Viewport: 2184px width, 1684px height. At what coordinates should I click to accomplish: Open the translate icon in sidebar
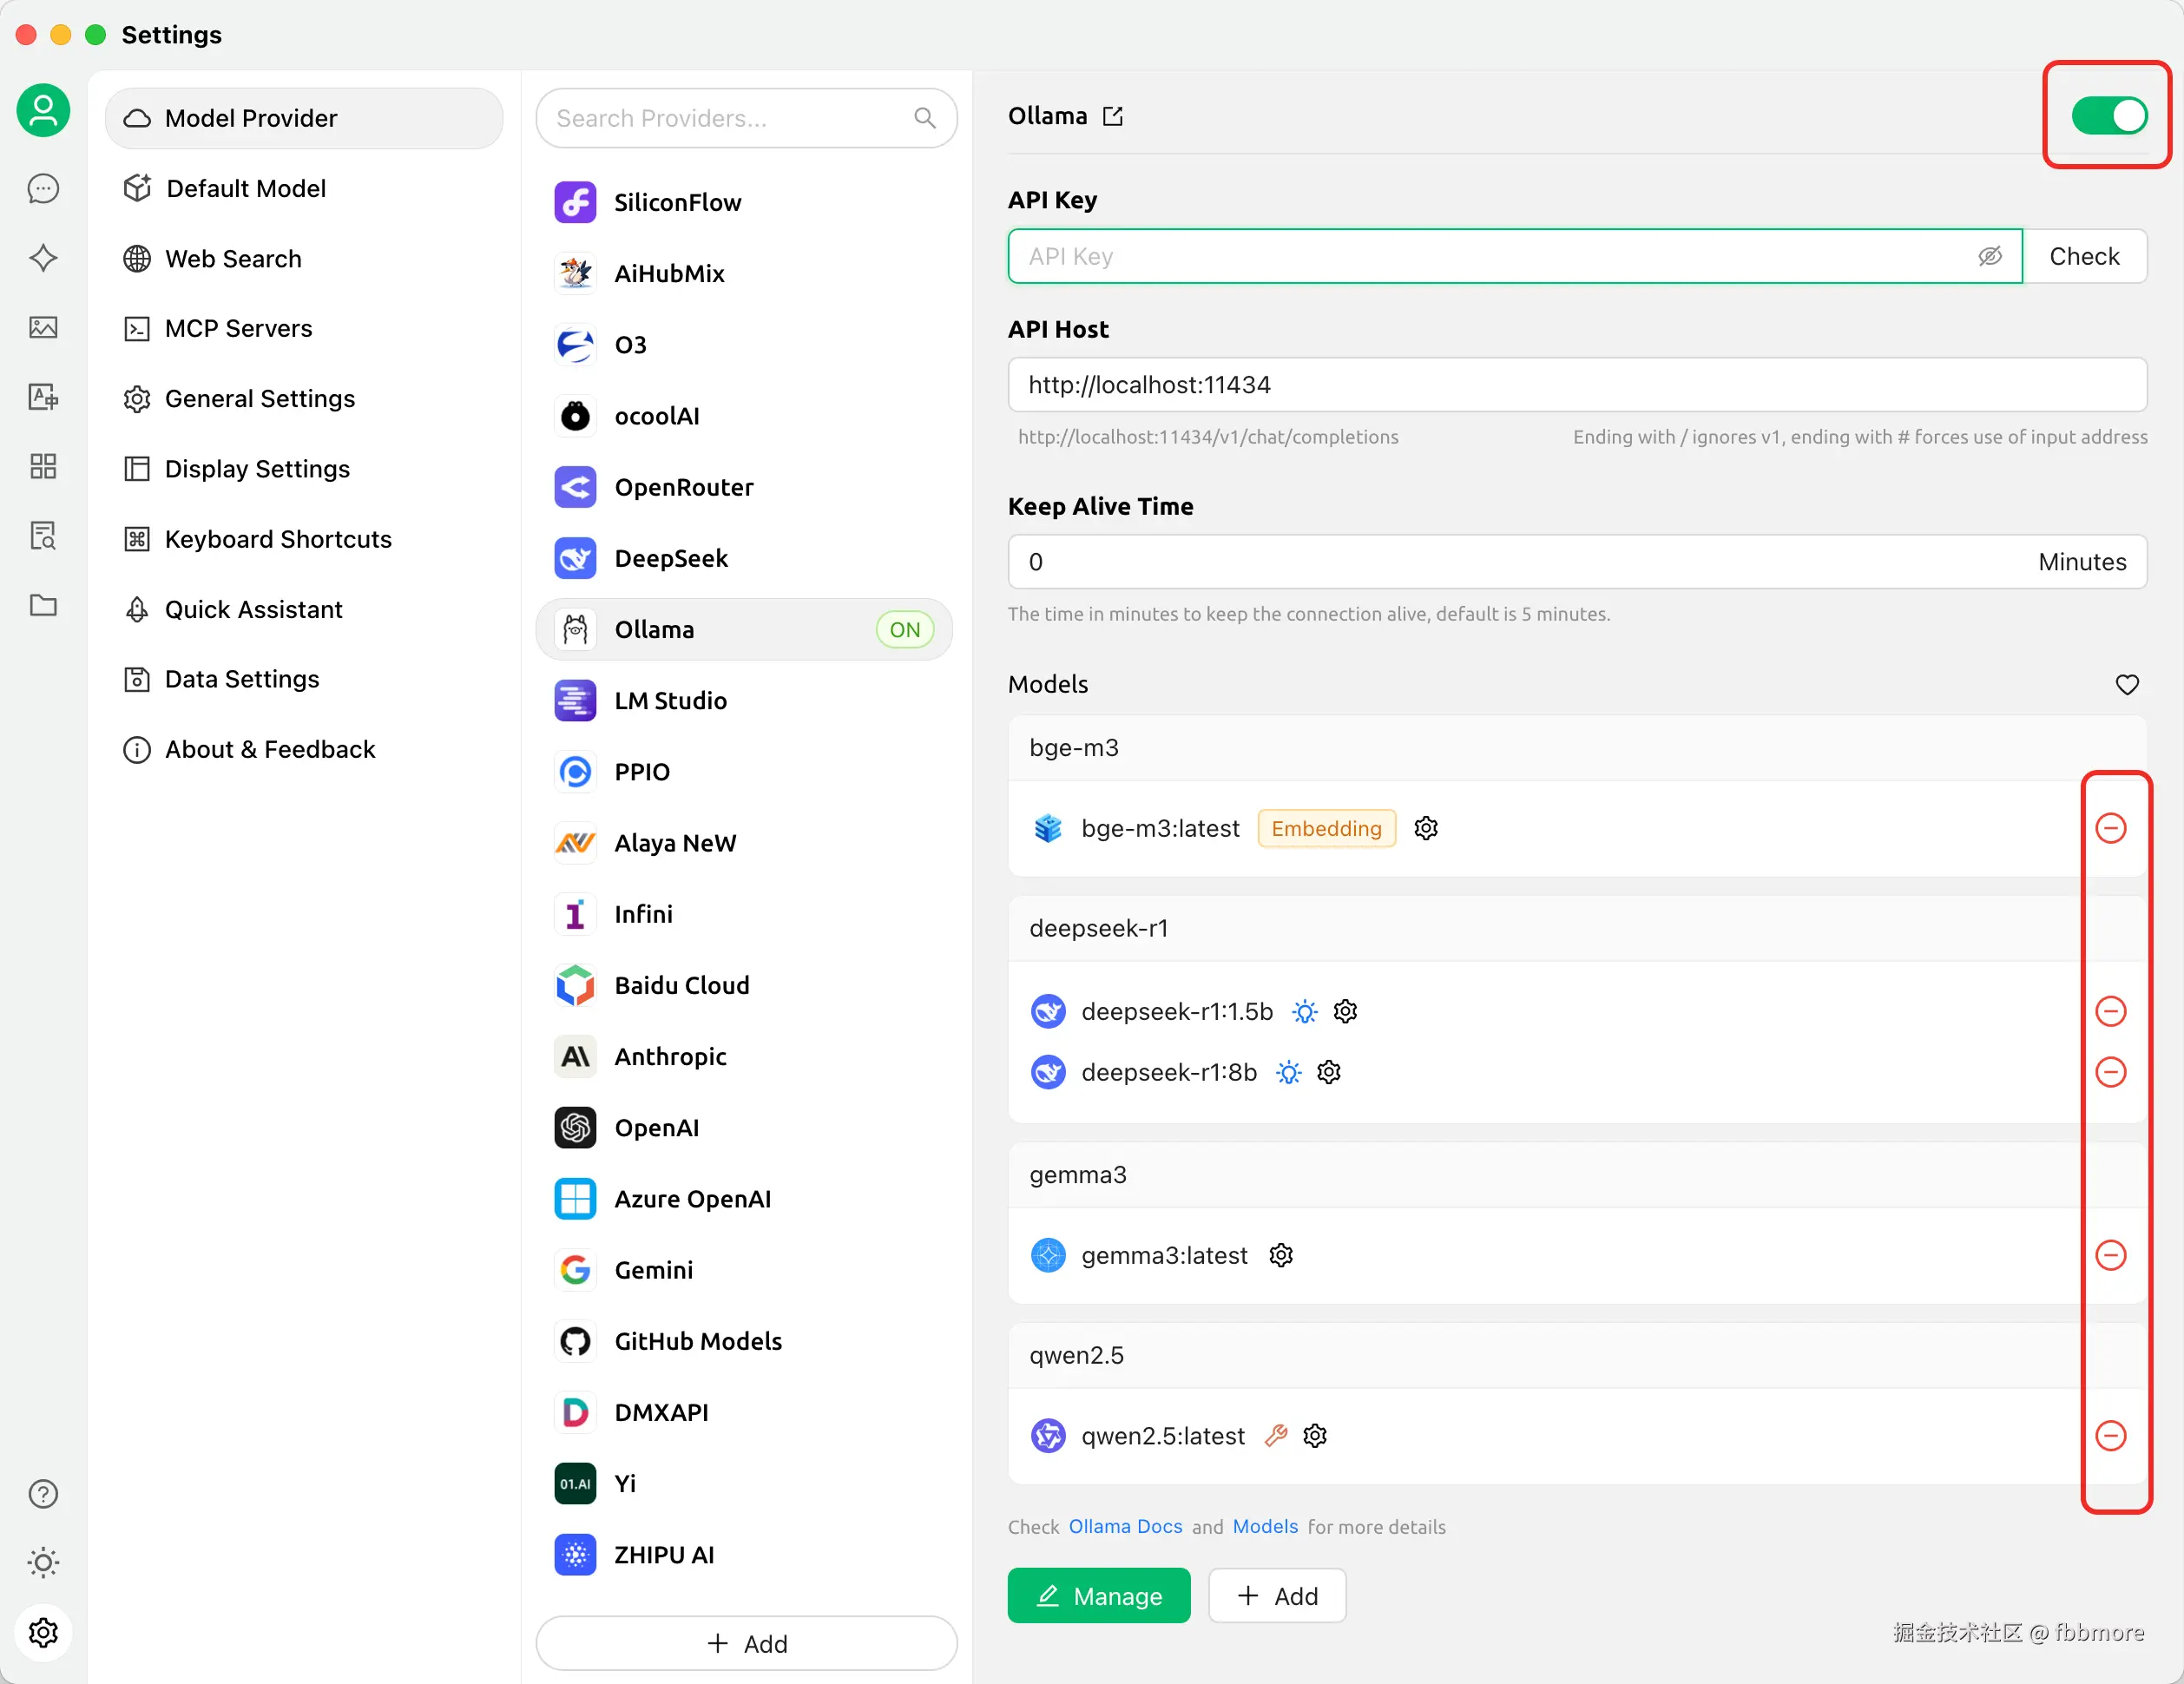click(x=43, y=397)
